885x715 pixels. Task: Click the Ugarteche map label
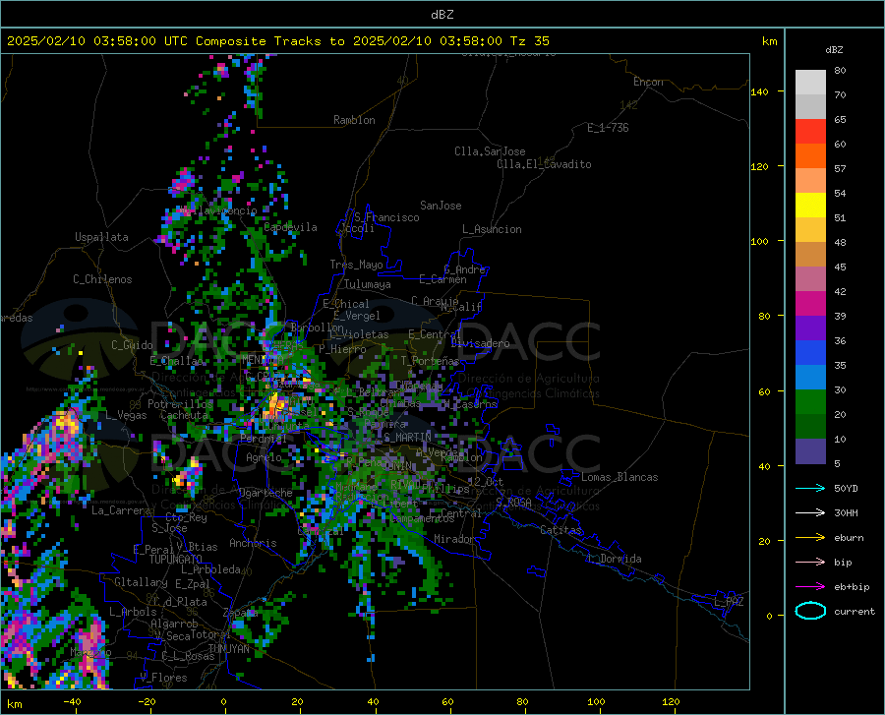tap(265, 493)
